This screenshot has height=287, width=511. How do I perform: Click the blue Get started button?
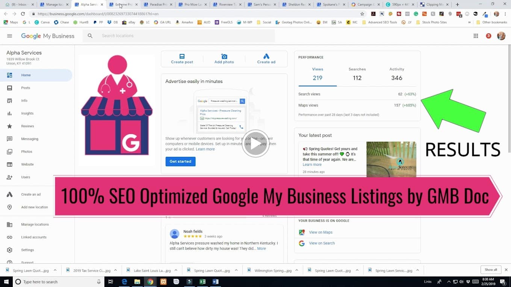tap(180, 161)
